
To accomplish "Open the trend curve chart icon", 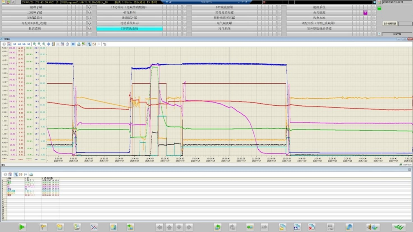I will [94, 227].
